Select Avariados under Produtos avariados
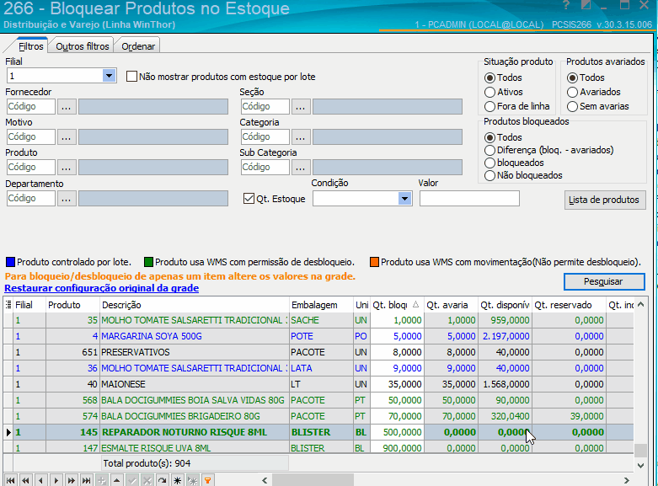658x486 pixels. [x=572, y=92]
